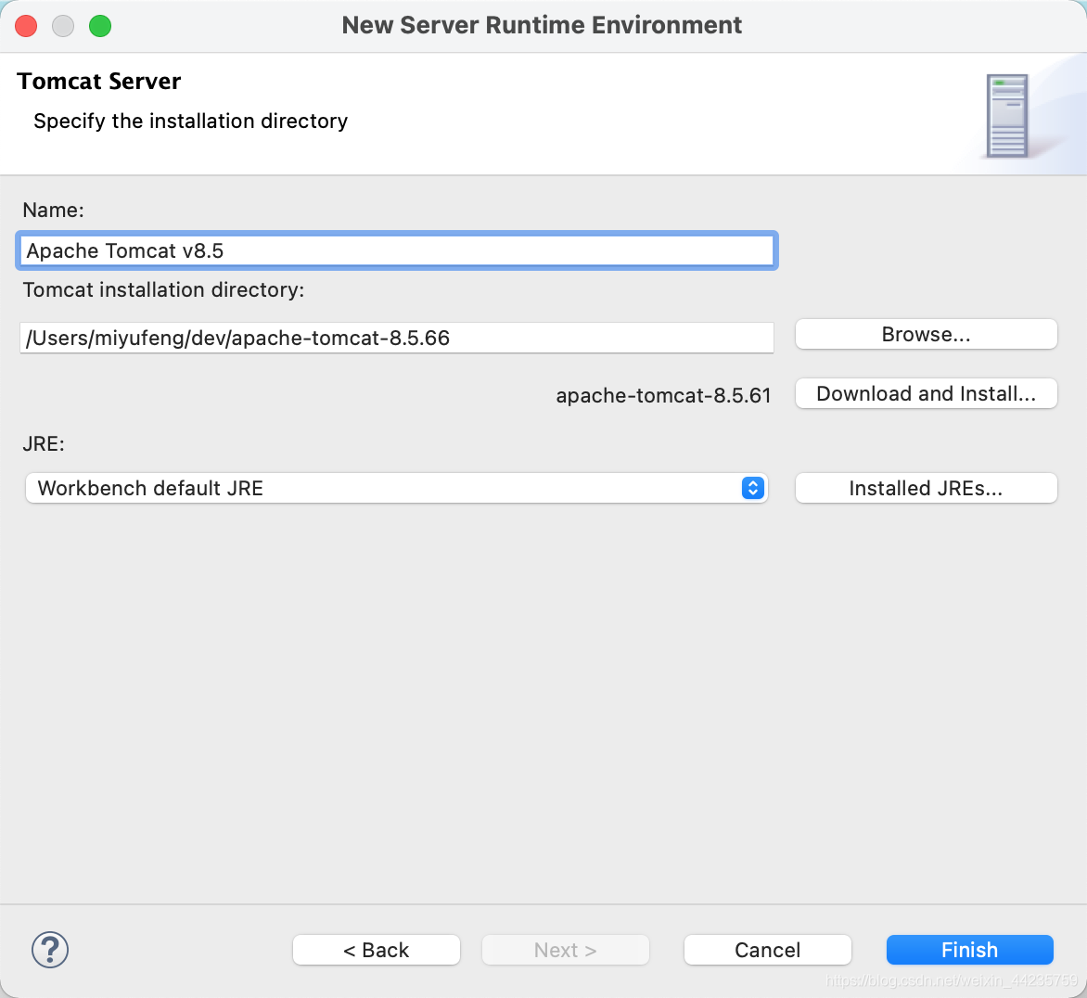Screen dimensions: 1087x998
Task: Open the JRE selector stepper arrows
Action: coord(753,488)
